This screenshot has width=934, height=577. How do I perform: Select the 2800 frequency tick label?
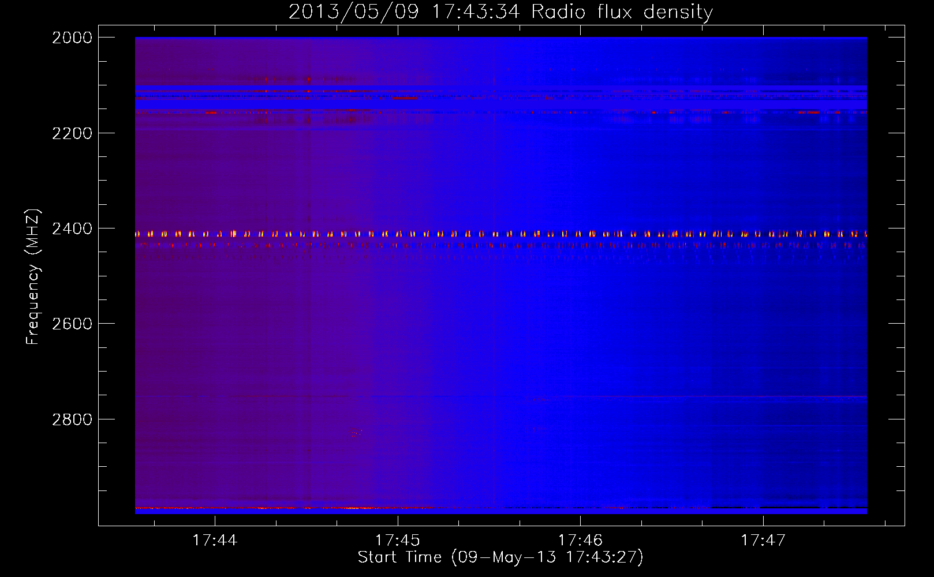(x=72, y=419)
